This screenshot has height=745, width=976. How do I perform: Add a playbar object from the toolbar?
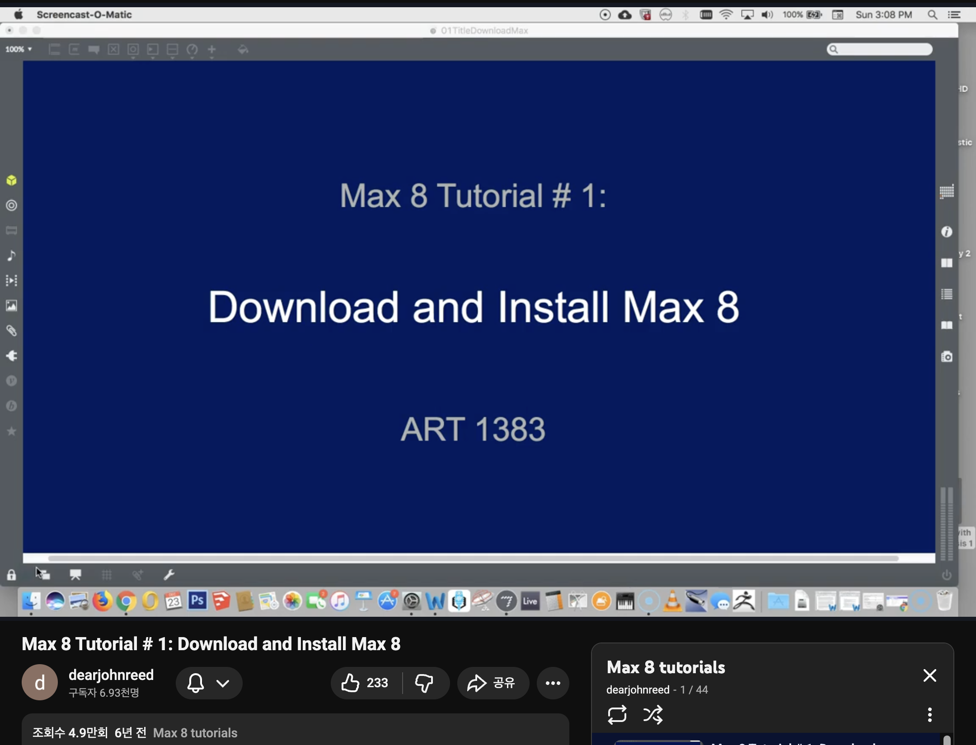152,50
